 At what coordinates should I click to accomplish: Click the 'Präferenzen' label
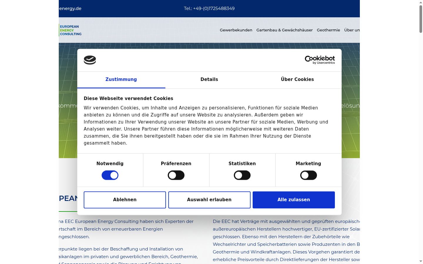[x=176, y=164]
